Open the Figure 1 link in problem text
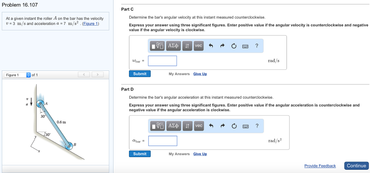Viewport: 370px width, 173px height. [x=90, y=24]
